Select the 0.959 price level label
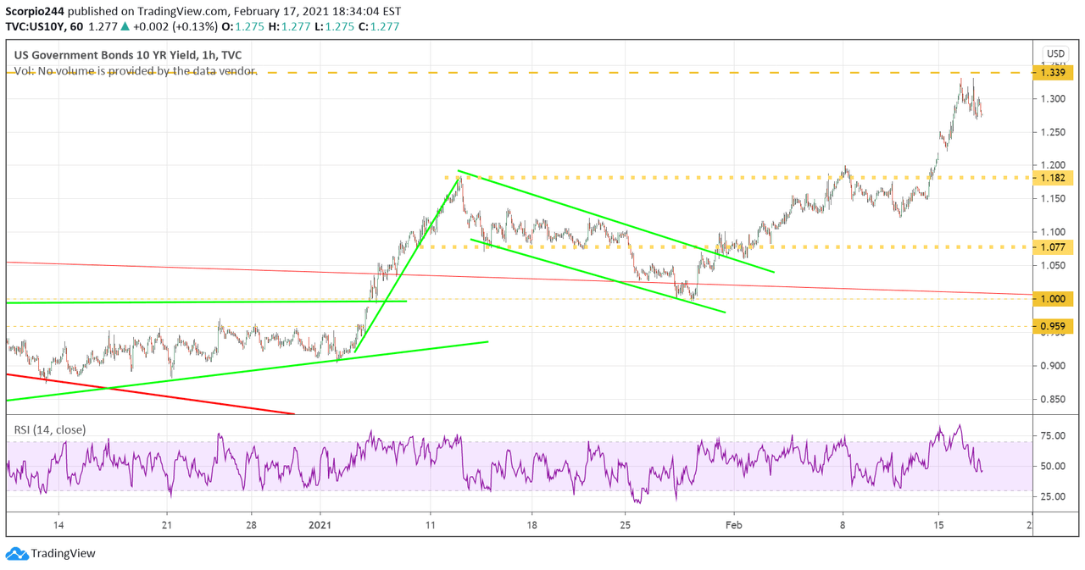 (x=1054, y=326)
